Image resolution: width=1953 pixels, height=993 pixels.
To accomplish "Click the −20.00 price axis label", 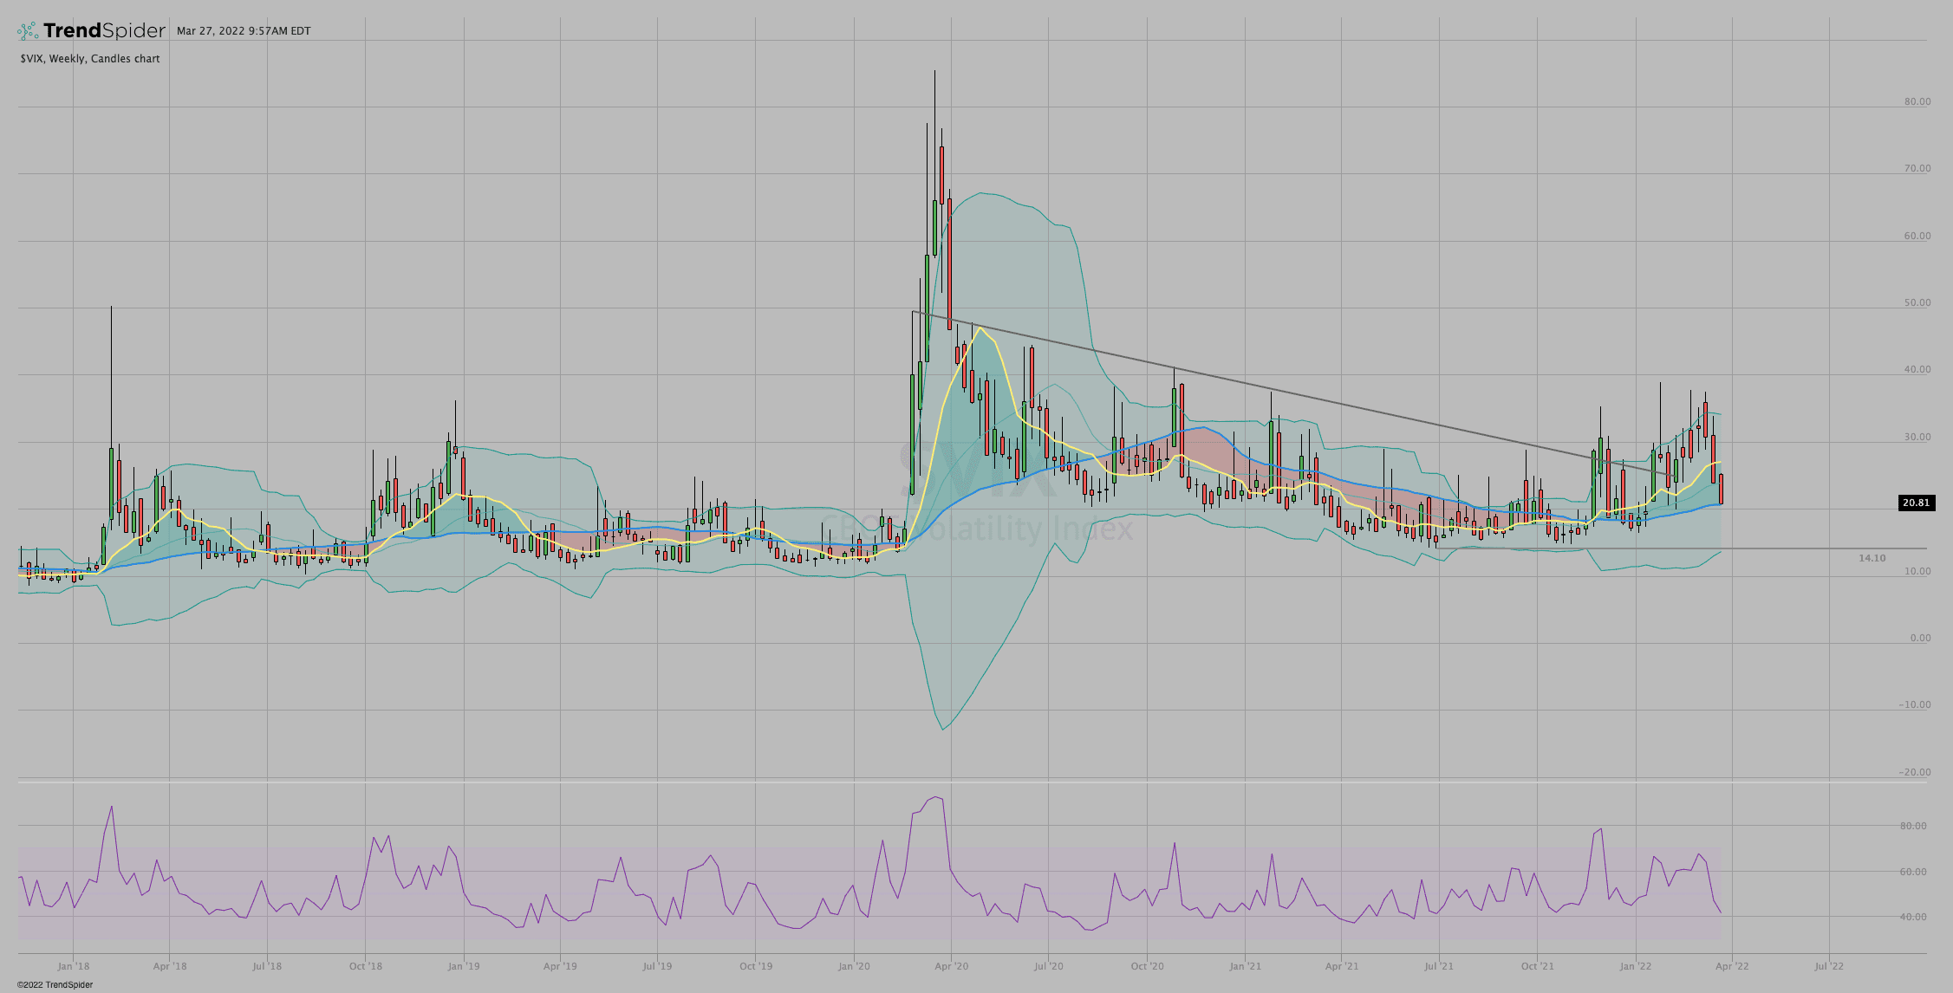I will click(1915, 772).
